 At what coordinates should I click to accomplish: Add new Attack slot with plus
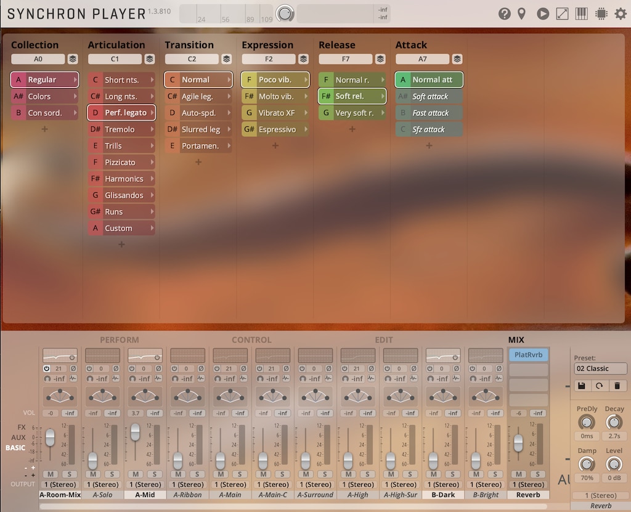point(429,145)
